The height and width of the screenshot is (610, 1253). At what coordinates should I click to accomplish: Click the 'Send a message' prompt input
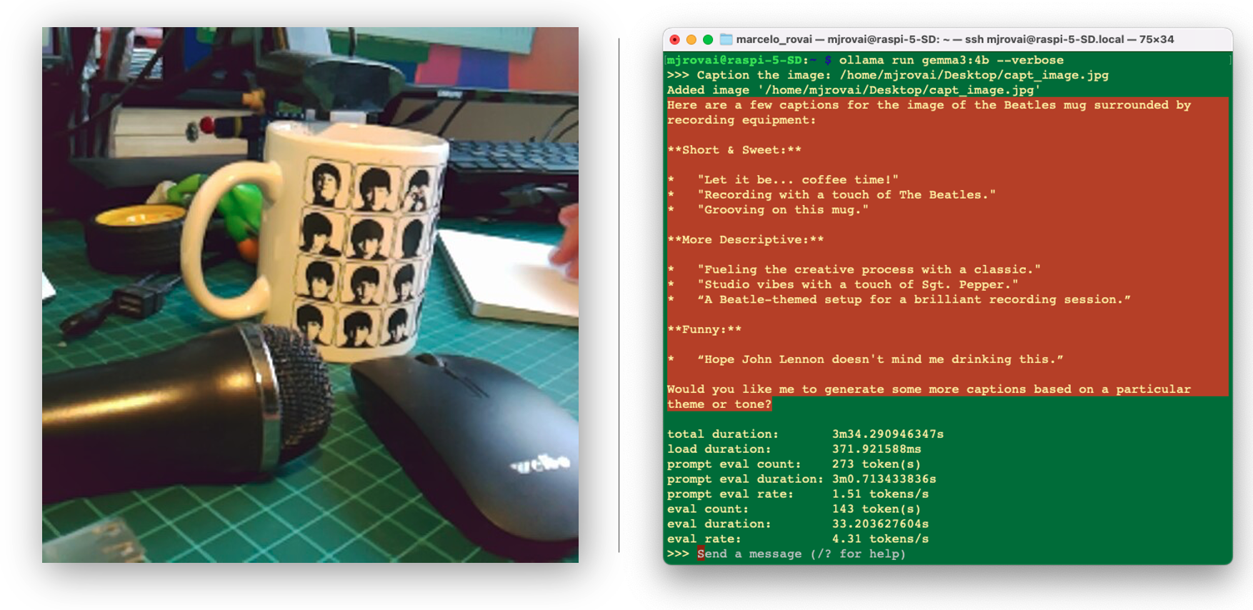pos(800,554)
